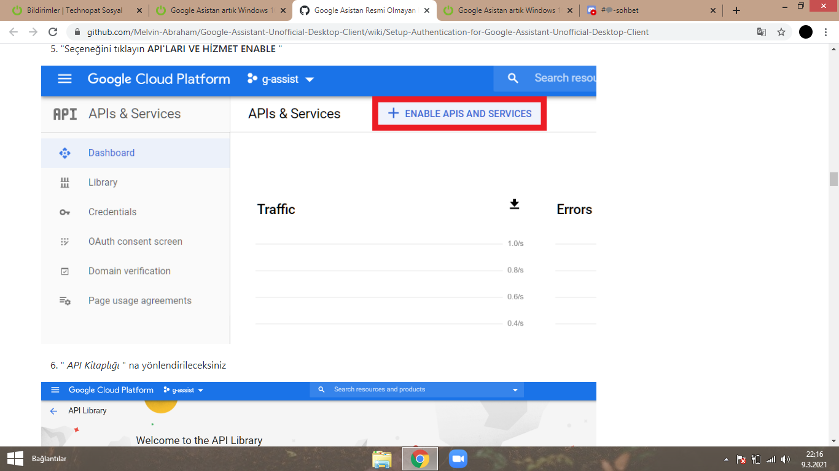The width and height of the screenshot is (839, 471).
Task: Select Dashboard in the APIs sidebar
Action: [135, 153]
